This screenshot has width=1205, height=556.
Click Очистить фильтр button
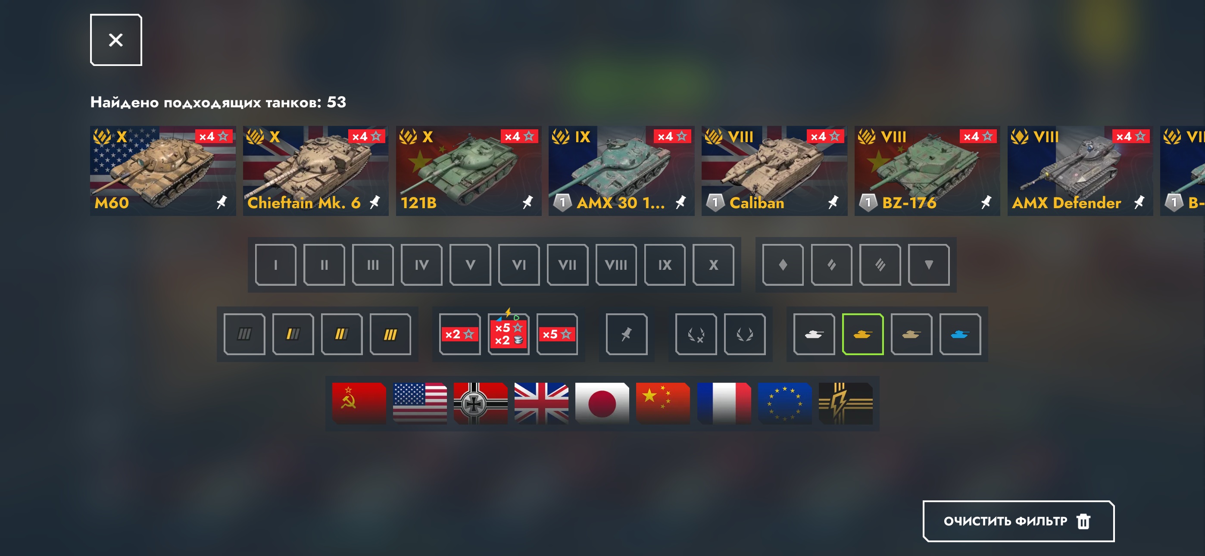1018,521
